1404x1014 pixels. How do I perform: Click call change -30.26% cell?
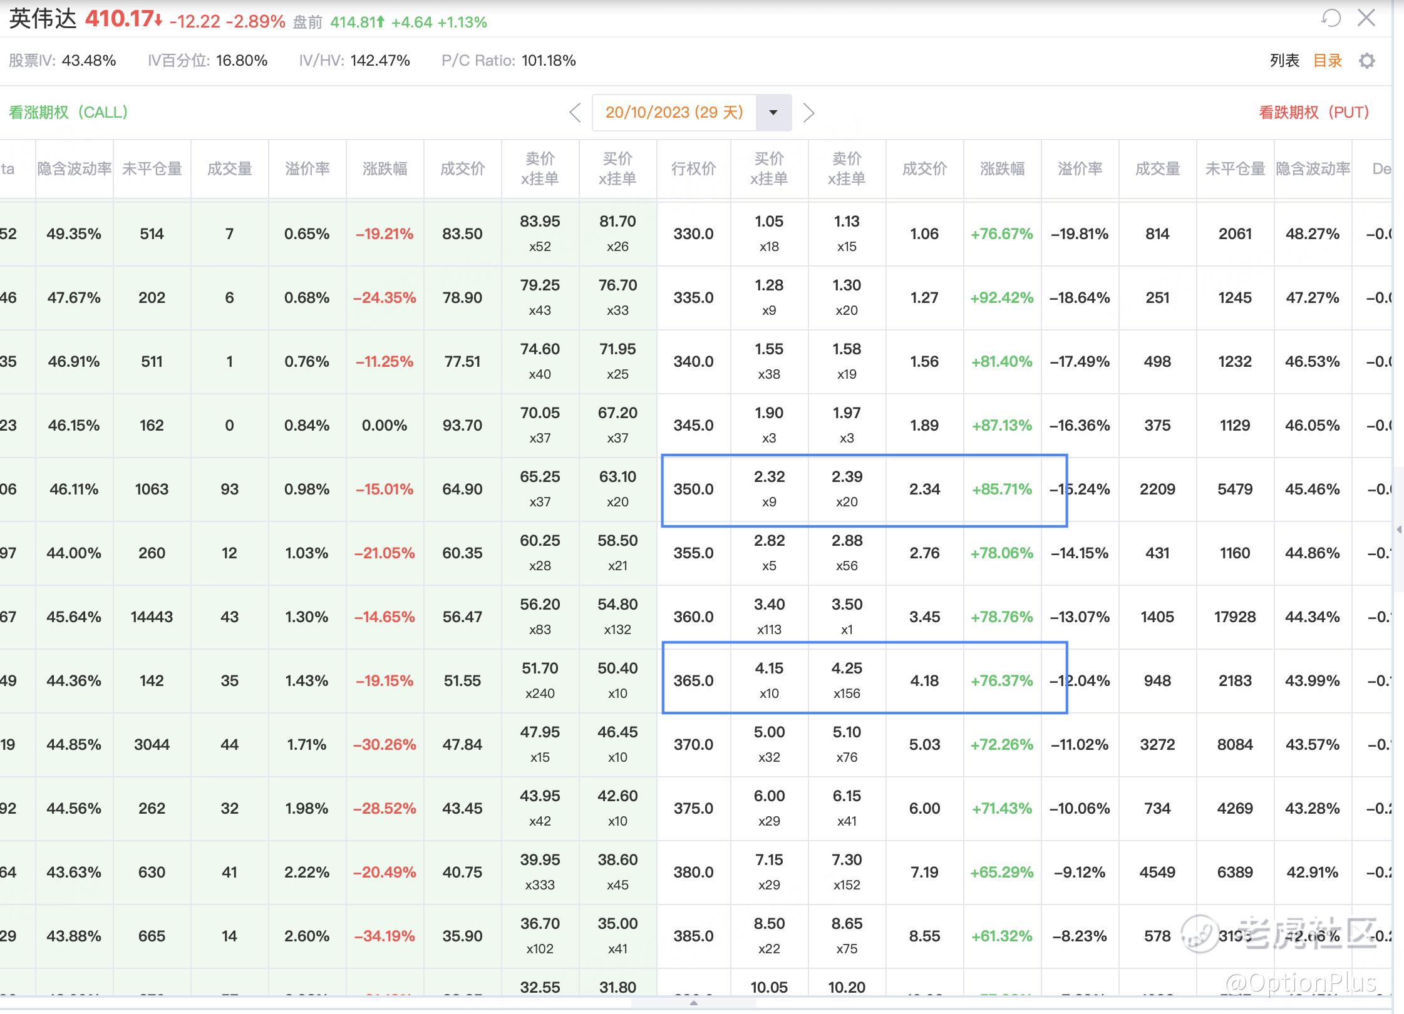(x=385, y=745)
